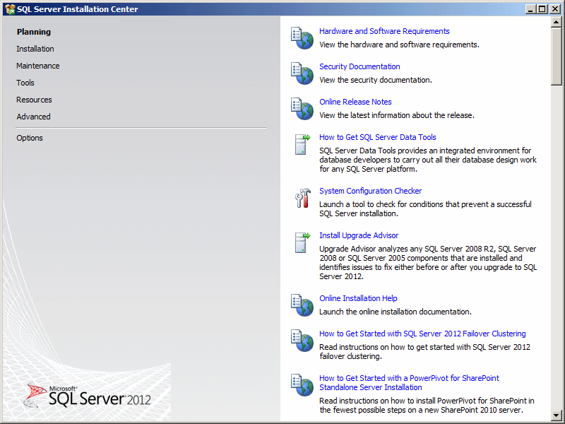Close the SQL Server Installation Center window
The width and height of the screenshot is (565, 424).
point(555,9)
